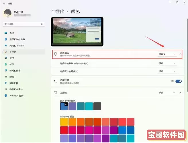Click the vertical scrollbar on right edge
The height and width of the screenshot is (143, 188).
[x=187, y=55]
